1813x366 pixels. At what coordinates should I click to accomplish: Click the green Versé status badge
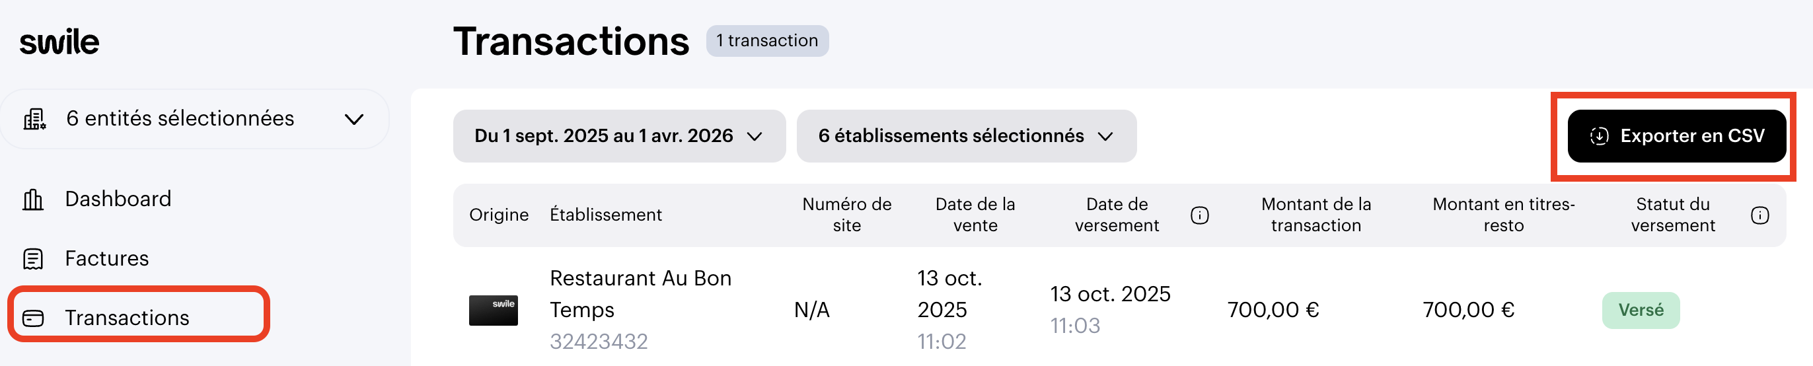1641,311
